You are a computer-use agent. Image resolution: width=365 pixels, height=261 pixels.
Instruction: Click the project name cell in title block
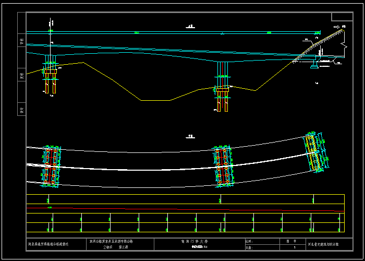[x=112, y=241]
